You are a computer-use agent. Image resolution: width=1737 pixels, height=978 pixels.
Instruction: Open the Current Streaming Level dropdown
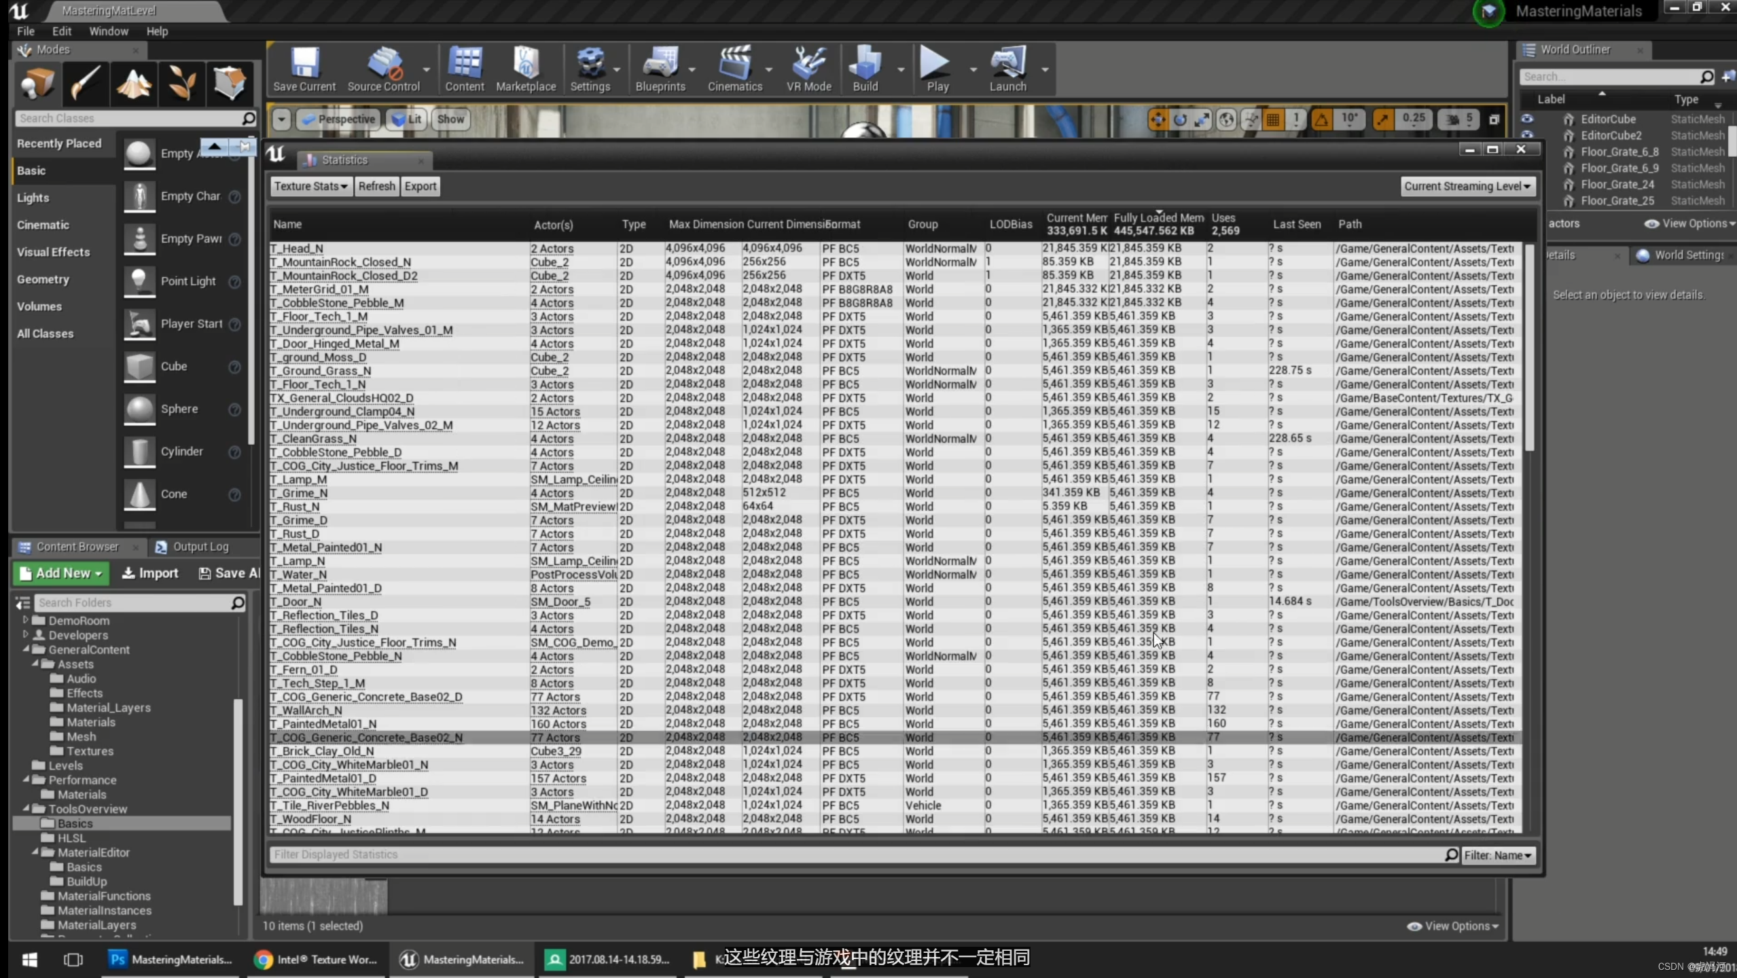[1467, 186]
